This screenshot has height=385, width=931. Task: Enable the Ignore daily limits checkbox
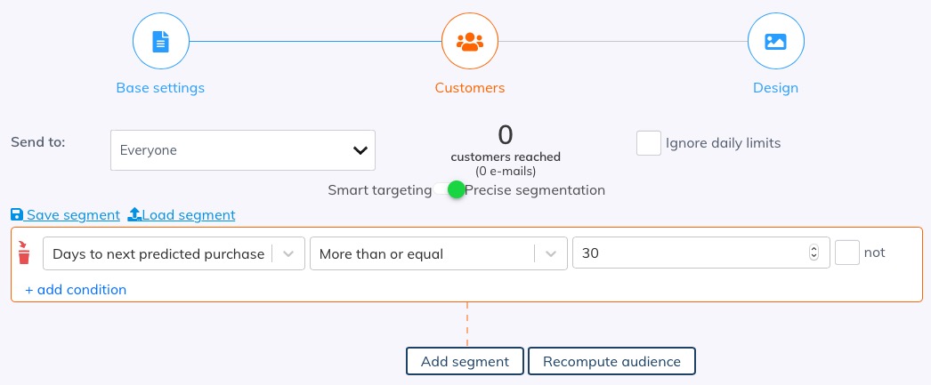[649, 143]
